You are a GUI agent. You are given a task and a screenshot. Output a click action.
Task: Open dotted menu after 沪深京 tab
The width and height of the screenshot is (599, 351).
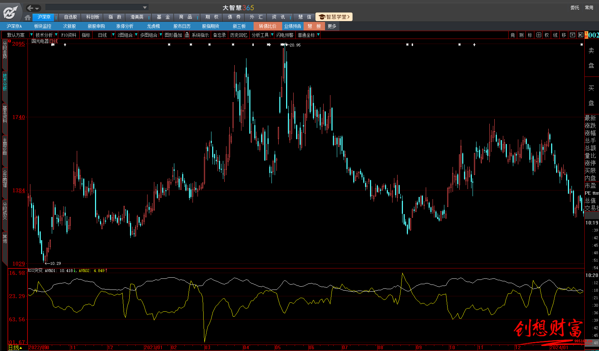coord(56,17)
